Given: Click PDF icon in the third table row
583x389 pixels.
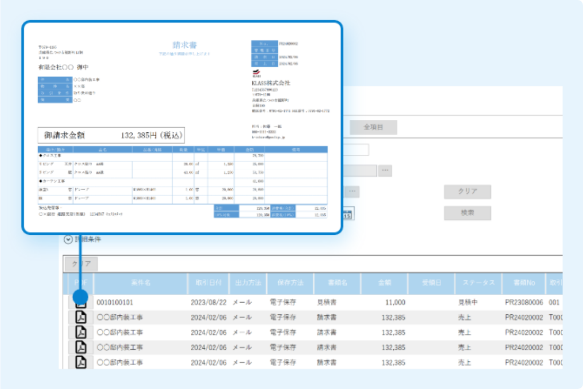Looking at the screenshot, I should click(81, 332).
